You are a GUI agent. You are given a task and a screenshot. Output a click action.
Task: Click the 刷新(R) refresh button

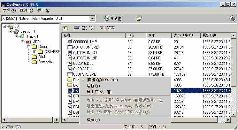[x=113, y=19]
